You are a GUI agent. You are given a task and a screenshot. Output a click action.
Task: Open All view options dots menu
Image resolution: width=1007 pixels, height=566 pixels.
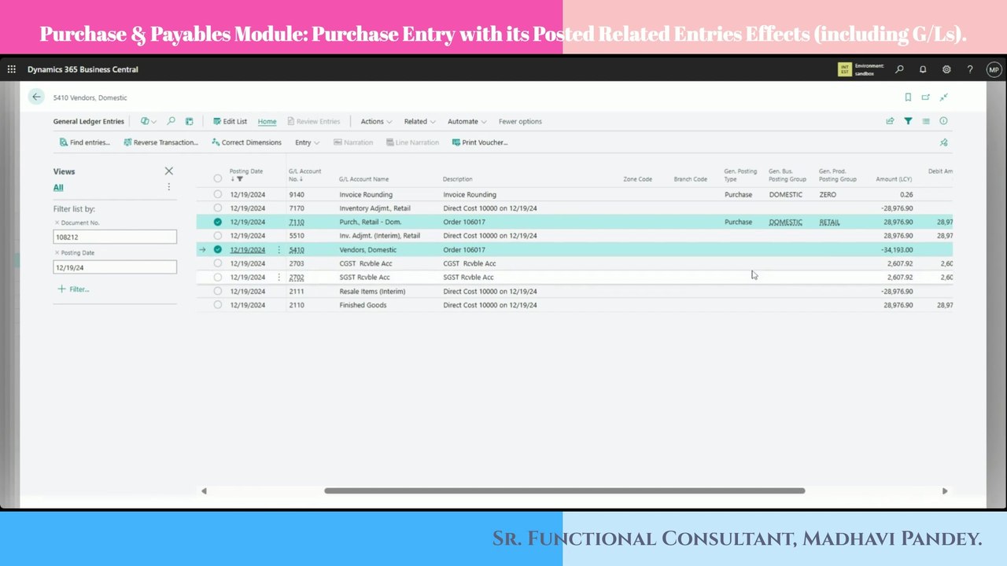click(168, 187)
